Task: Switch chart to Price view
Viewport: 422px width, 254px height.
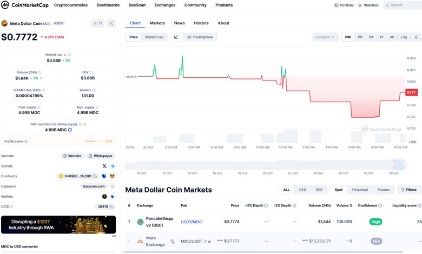Action: (134, 37)
